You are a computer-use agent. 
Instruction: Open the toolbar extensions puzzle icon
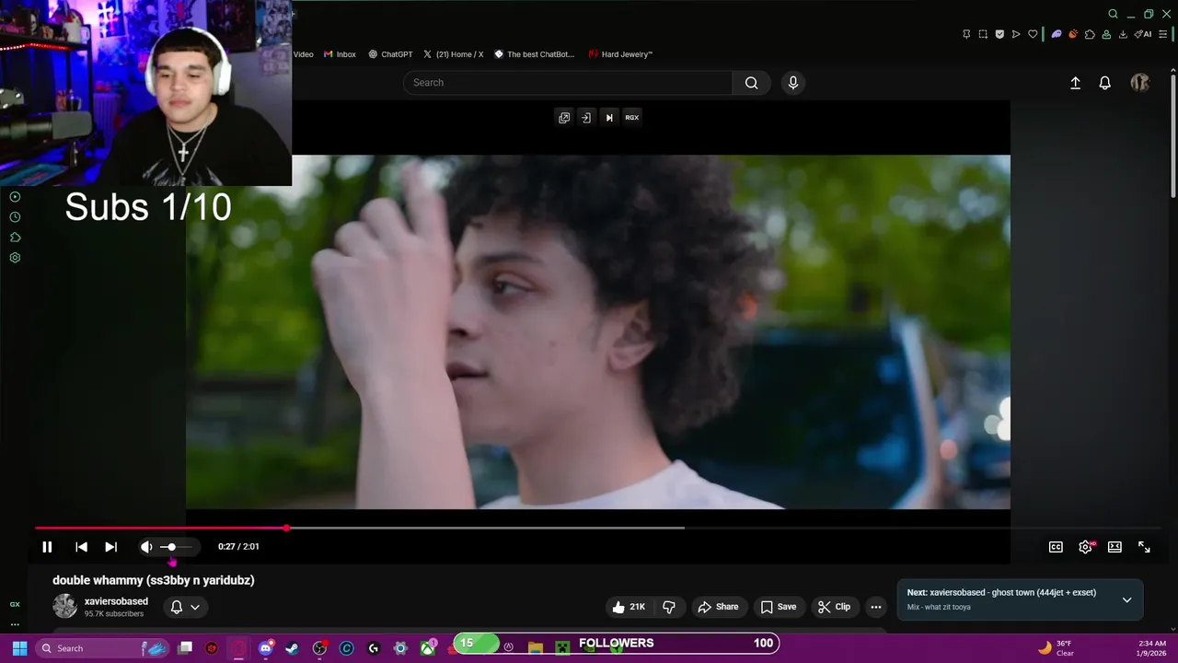(x=1090, y=34)
